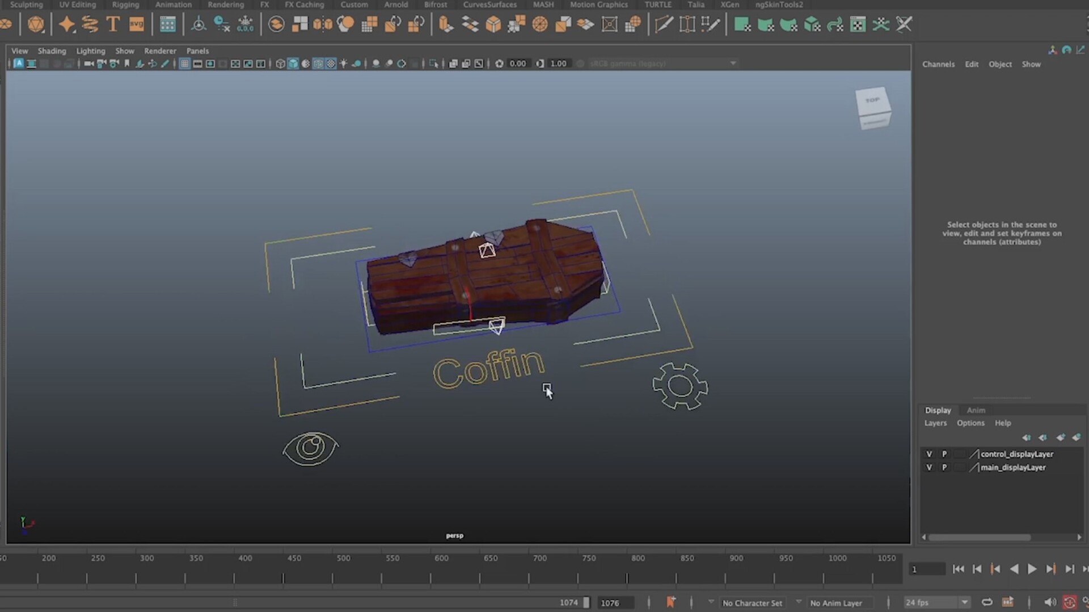Click the Channels button in right panel
1089x612 pixels.
click(x=938, y=64)
